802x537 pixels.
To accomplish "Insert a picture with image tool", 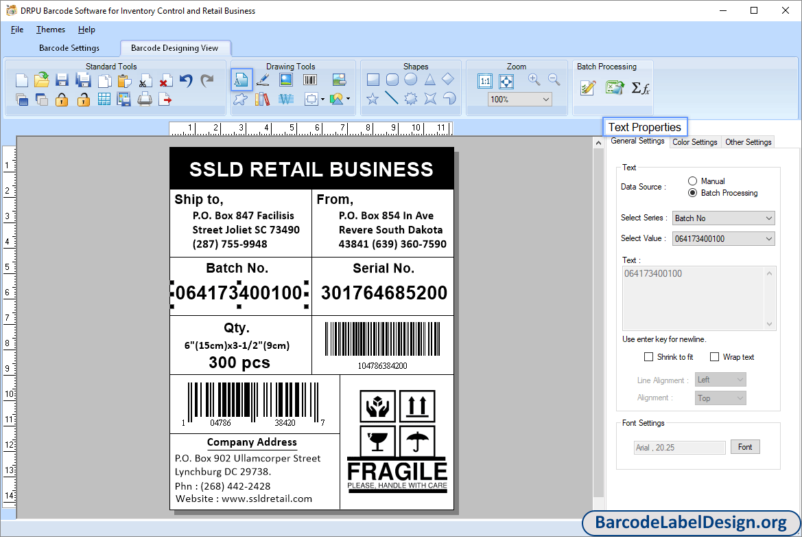I will [286, 80].
